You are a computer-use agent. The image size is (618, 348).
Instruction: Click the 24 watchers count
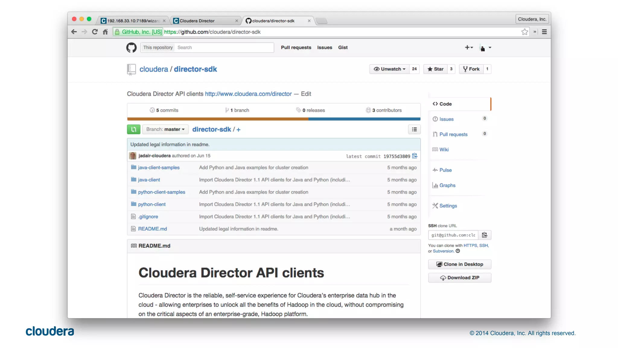414,69
